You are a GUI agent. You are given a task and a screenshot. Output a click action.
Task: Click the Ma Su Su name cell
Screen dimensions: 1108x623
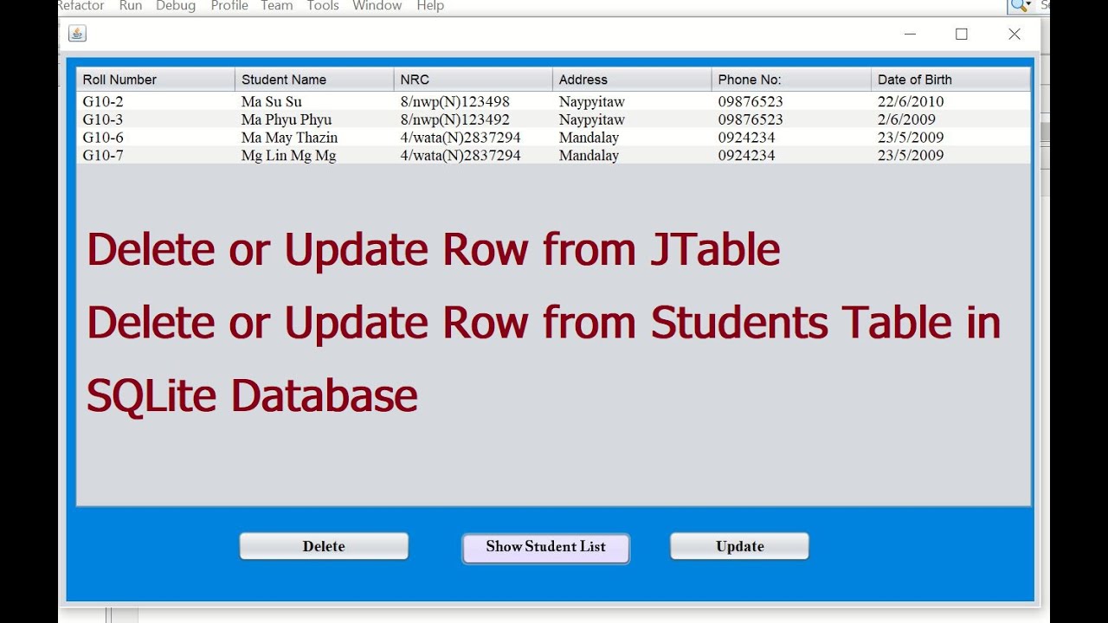click(x=314, y=101)
